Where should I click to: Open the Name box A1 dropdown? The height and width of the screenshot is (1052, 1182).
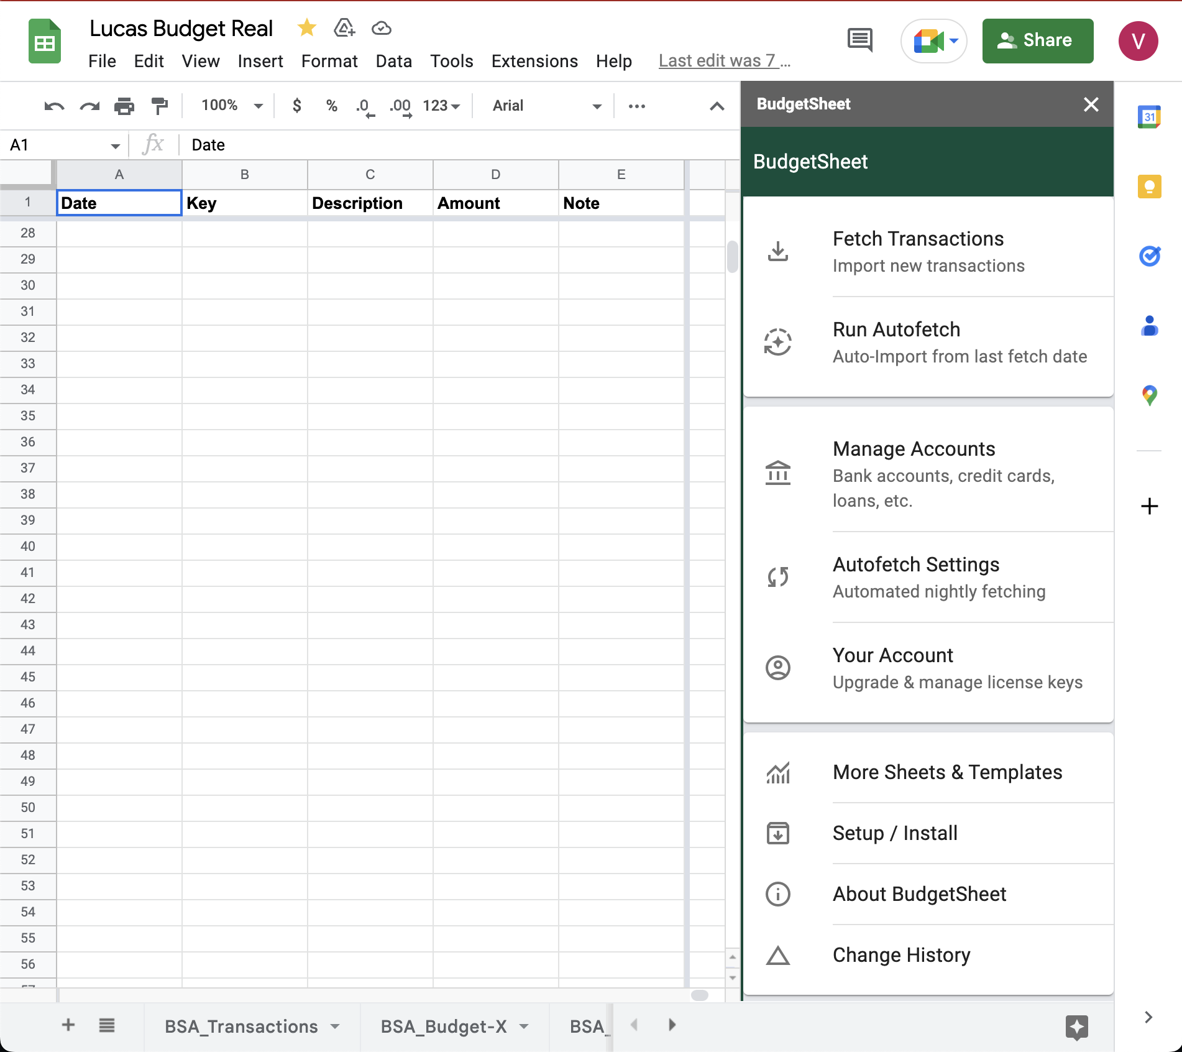[x=116, y=146]
